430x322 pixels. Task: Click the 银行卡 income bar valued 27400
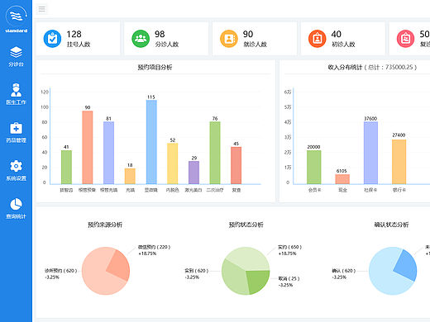(x=399, y=162)
